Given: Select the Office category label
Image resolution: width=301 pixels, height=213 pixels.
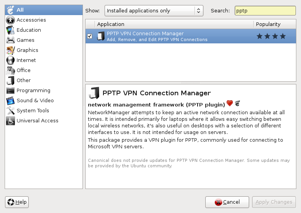Looking at the screenshot, I should pyautogui.click(x=24, y=70).
